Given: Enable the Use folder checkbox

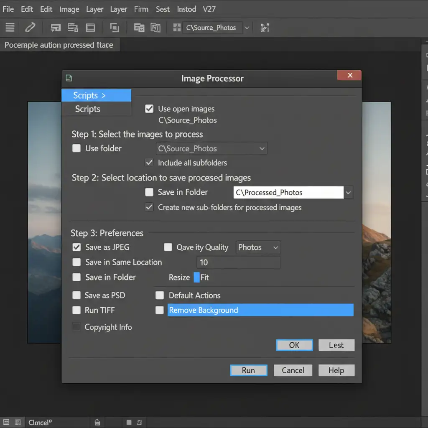Looking at the screenshot, I should [76, 148].
